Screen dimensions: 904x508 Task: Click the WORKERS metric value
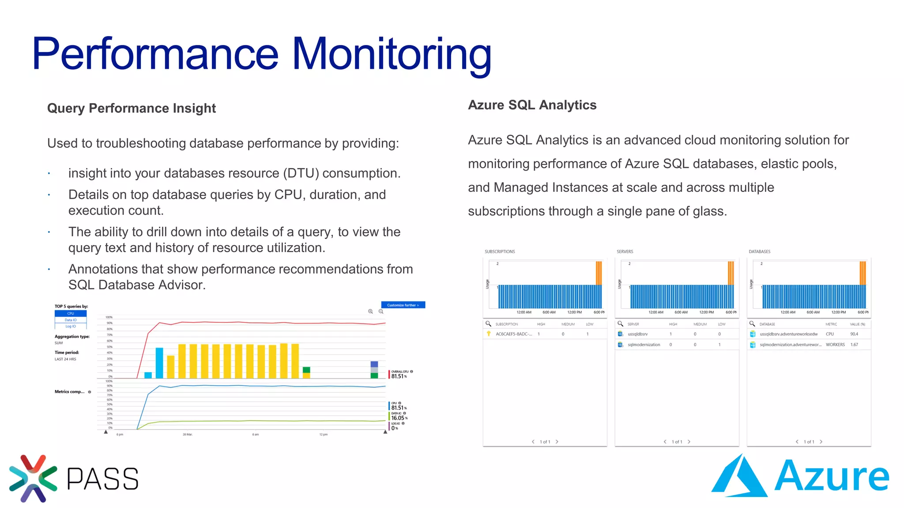(x=835, y=345)
